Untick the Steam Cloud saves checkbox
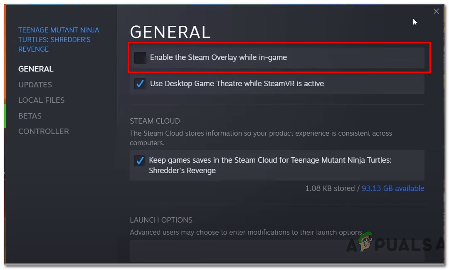This screenshot has height=270, width=449. tap(140, 161)
